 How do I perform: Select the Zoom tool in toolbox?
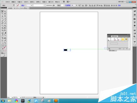pyautogui.click(x=5, y=43)
